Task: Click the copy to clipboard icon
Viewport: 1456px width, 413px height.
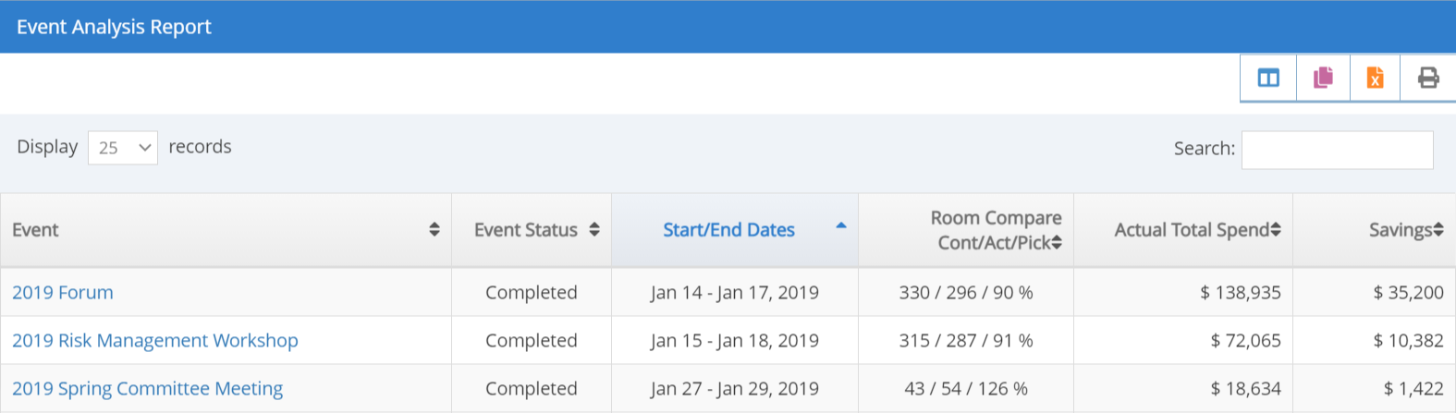Action: [x=1323, y=78]
